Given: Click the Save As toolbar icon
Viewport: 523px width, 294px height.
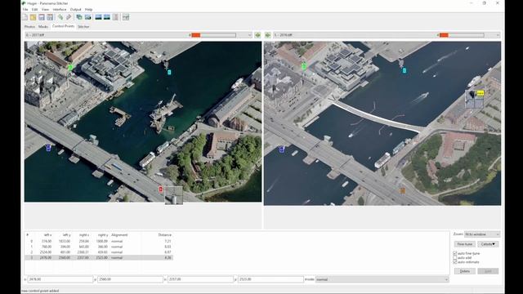Looking at the screenshot, I should coord(50,17).
